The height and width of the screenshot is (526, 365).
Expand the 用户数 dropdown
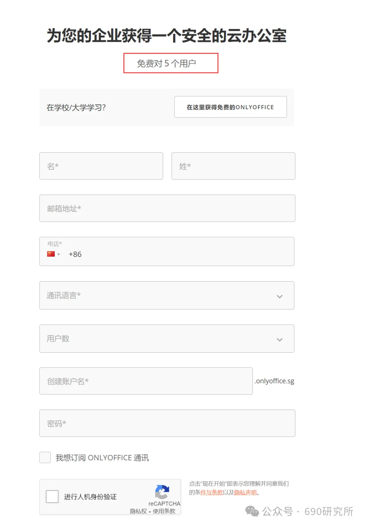(x=167, y=338)
